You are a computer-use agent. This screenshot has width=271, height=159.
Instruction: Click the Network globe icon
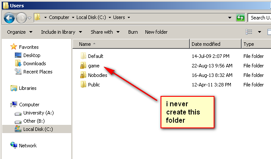click(x=14, y=145)
